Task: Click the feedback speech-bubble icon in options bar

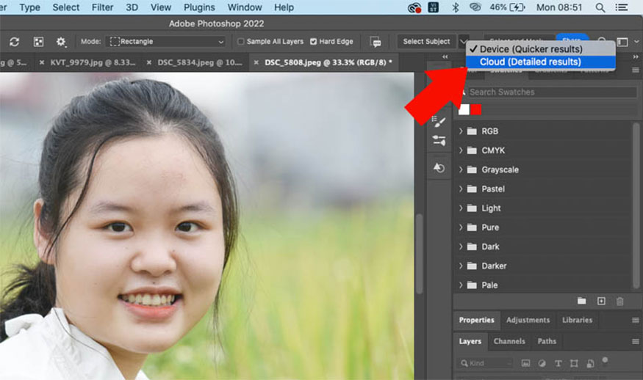Action: pyautogui.click(x=376, y=42)
